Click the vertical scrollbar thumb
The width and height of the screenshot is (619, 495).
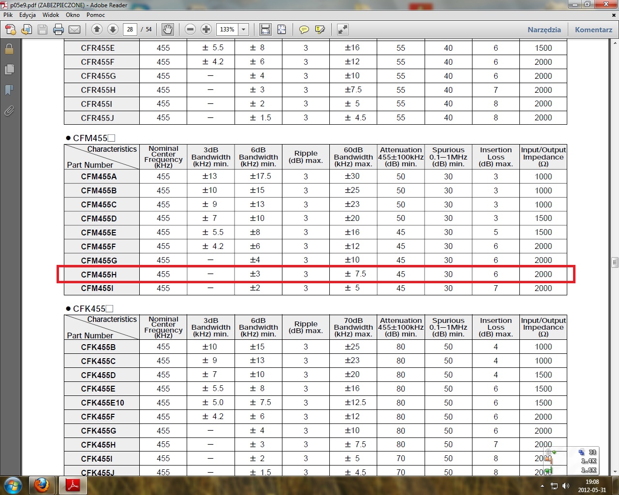615,262
